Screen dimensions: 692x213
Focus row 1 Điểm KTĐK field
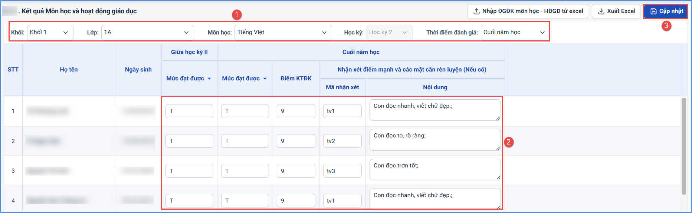coord(296,111)
